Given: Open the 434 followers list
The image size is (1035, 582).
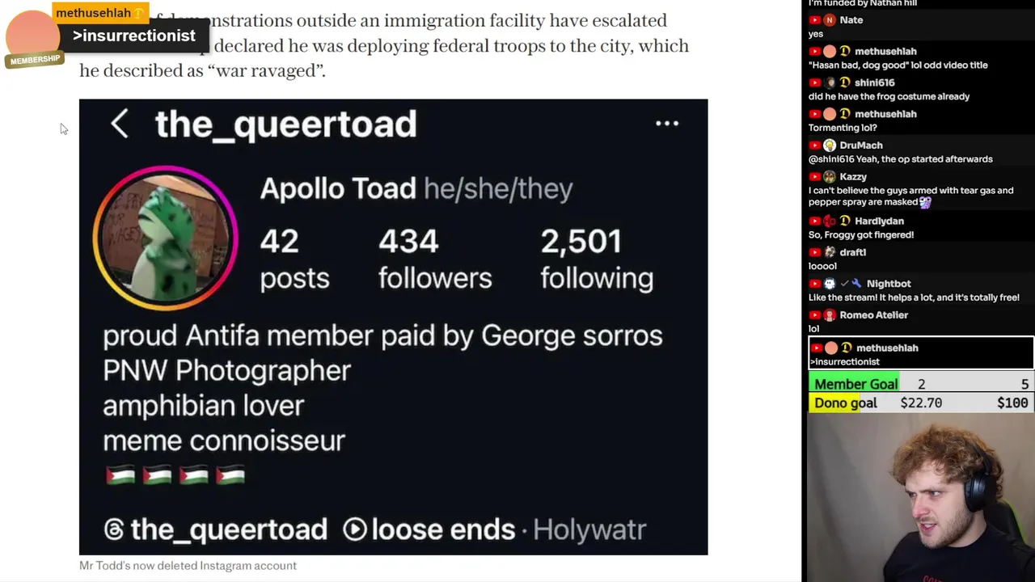Looking at the screenshot, I should [x=434, y=259].
